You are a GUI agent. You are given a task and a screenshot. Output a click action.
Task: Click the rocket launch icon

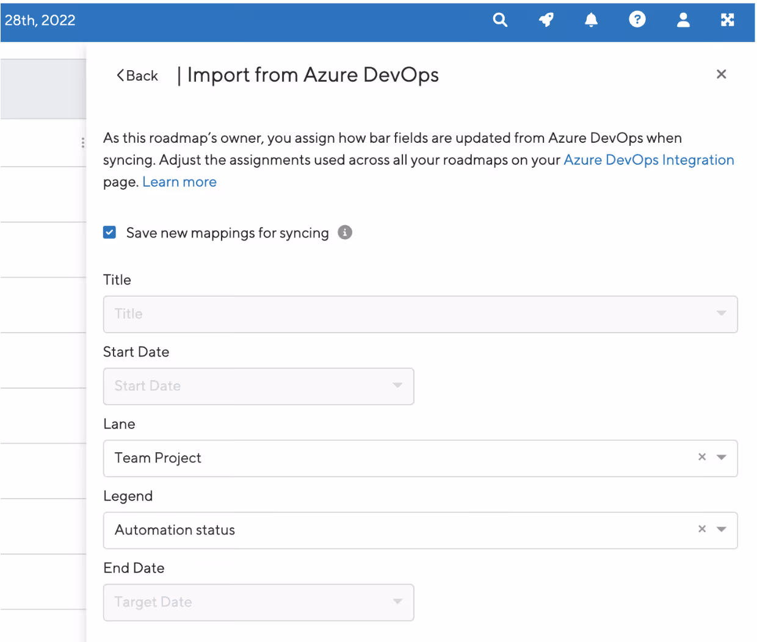click(x=546, y=20)
